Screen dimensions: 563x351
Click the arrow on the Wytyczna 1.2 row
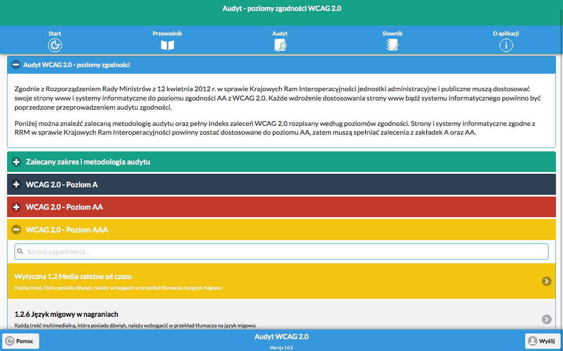547,281
